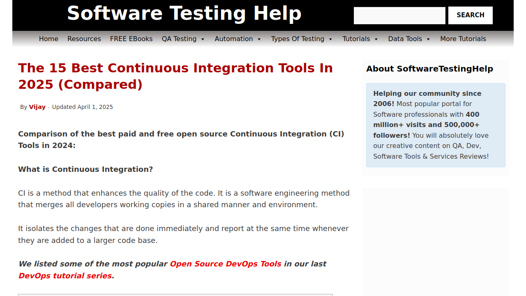Expand the Types Of Testing dropdown arrow
This screenshot has height=296, width=526.
[x=330, y=39]
